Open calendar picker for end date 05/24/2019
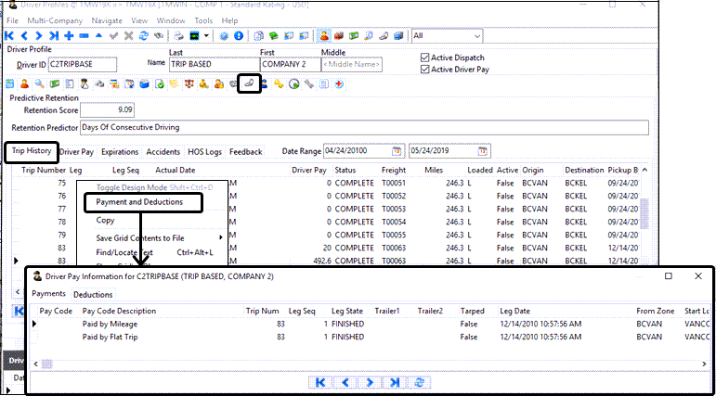716x396 pixels. pos(482,151)
